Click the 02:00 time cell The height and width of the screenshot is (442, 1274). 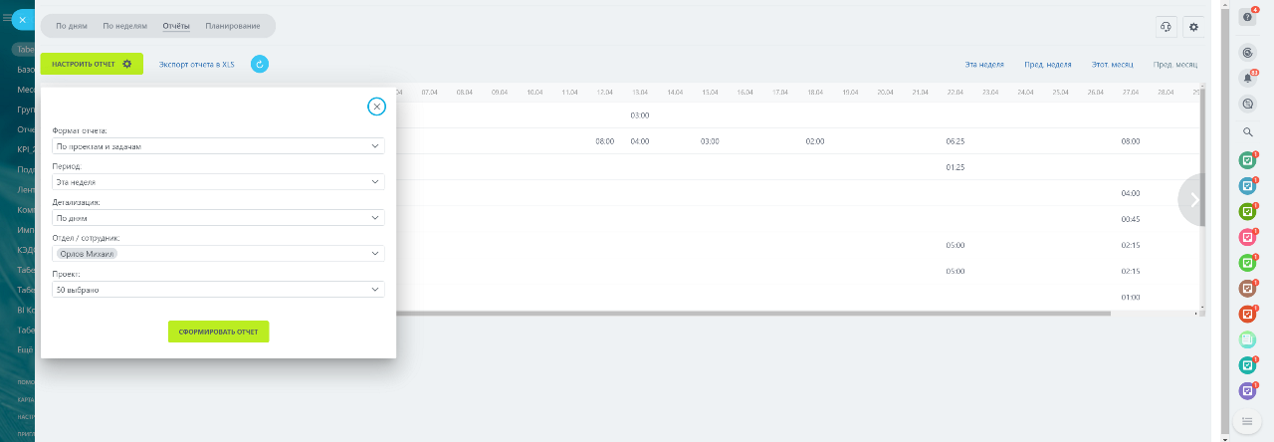coord(814,141)
